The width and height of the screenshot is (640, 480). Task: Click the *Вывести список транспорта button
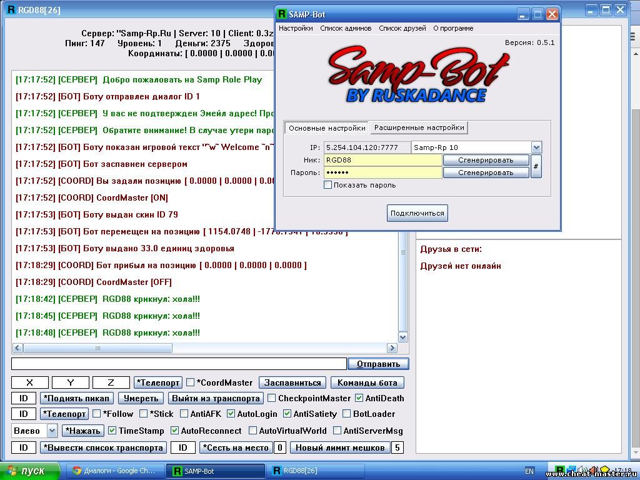click(x=103, y=447)
